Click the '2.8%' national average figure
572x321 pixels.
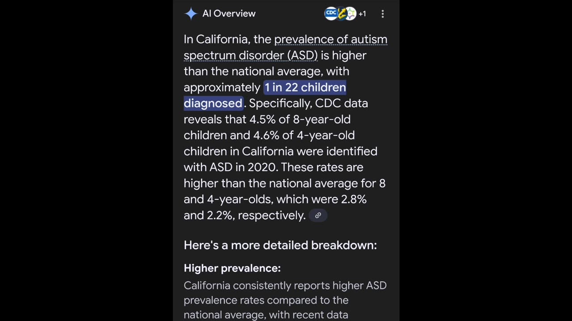pos(353,199)
